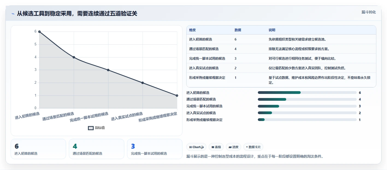Screen dimensions: 387x170
Task: Click table cell 进入初筛的候选
Action: [200, 39]
